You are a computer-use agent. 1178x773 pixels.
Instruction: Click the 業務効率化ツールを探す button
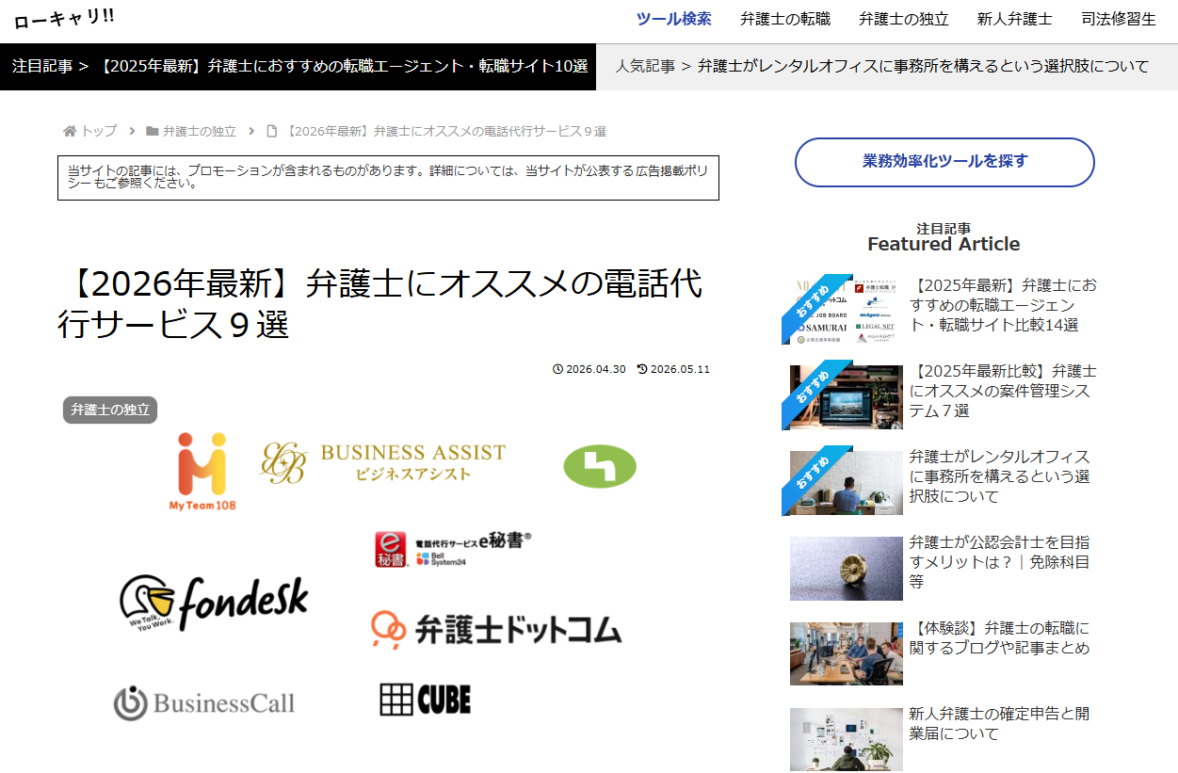coord(944,162)
